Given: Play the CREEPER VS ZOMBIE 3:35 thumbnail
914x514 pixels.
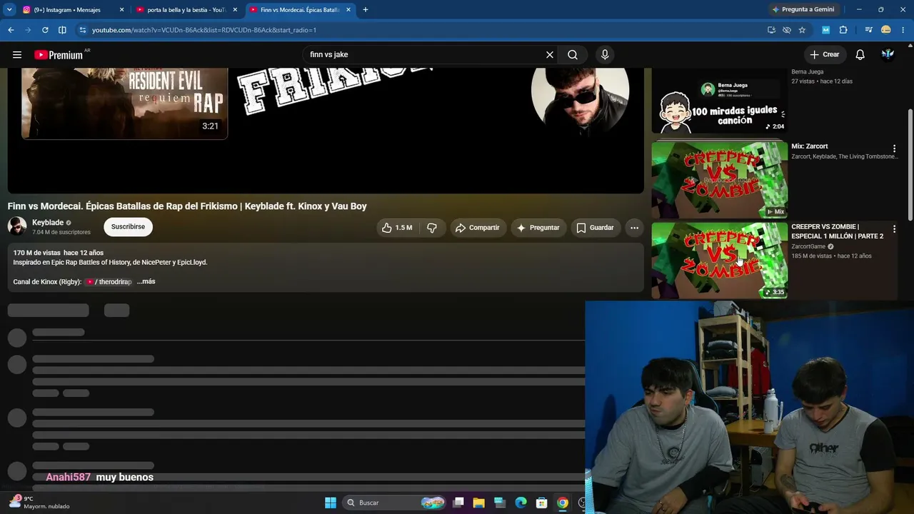Looking at the screenshot, I should coord(720,261).
